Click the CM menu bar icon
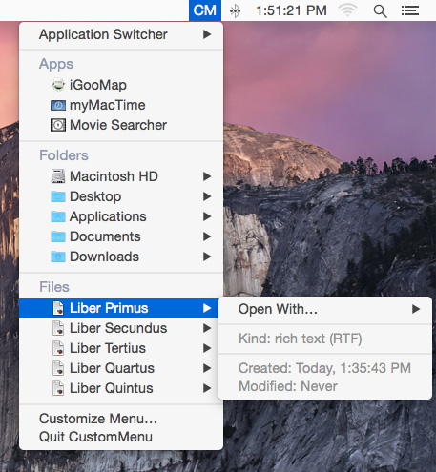This screenshot has width=436, height=472. pyautogui.click(x=205, y=10)
